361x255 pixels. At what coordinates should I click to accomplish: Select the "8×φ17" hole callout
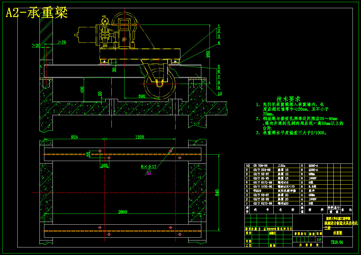pyautogui.click(x=149, y=166)
